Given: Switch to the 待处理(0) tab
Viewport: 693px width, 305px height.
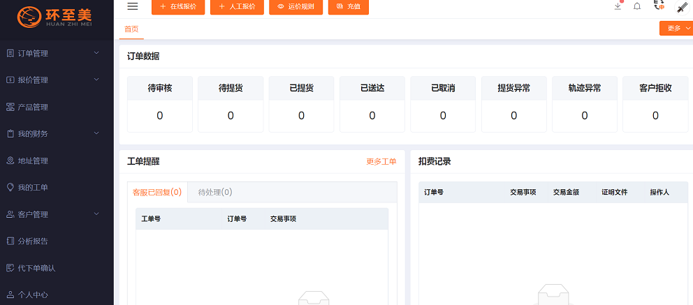Looking at the screenshot, I should tap(215, 192).
